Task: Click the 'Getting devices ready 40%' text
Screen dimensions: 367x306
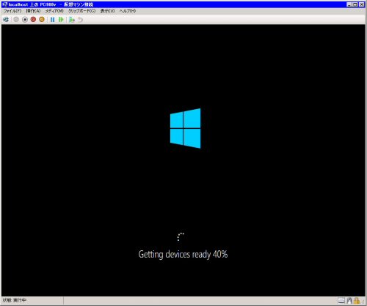Action: coord(183,254)
